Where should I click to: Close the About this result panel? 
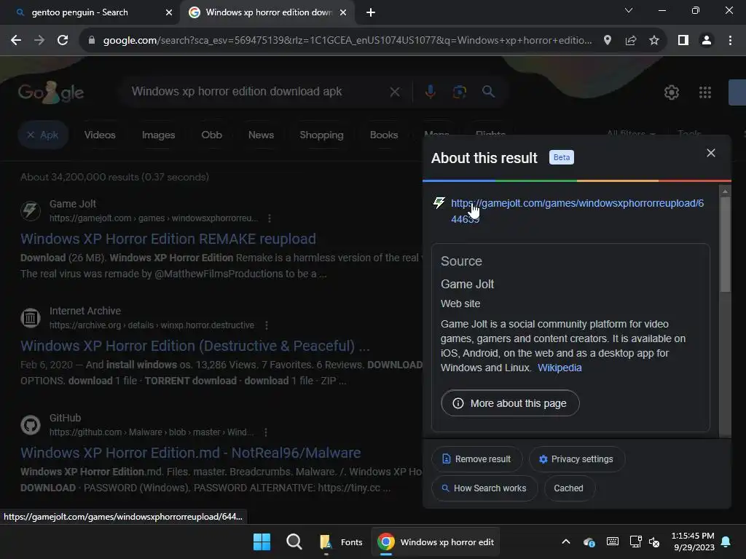click(711, 153)
